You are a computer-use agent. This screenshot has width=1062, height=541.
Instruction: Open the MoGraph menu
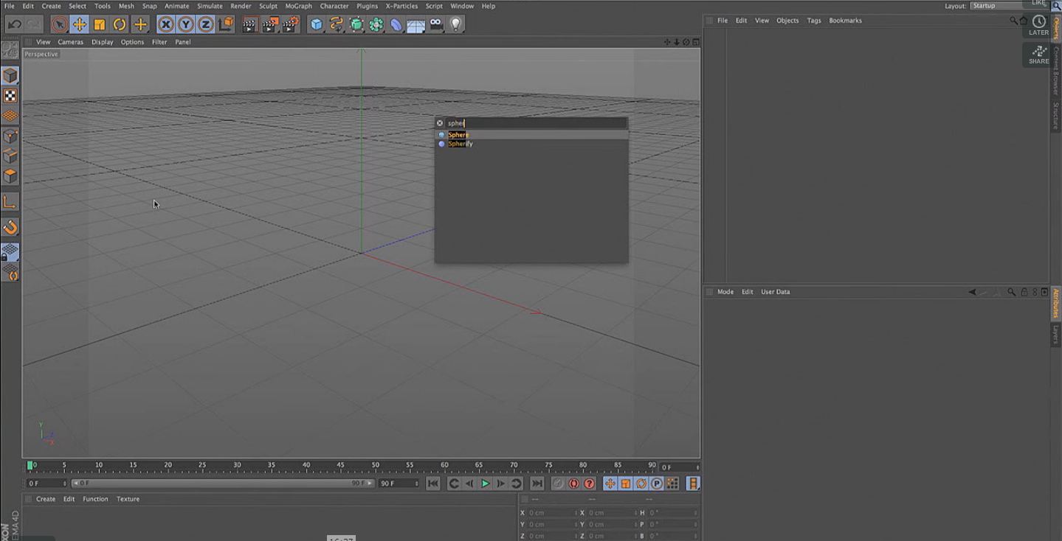(298, 6)
